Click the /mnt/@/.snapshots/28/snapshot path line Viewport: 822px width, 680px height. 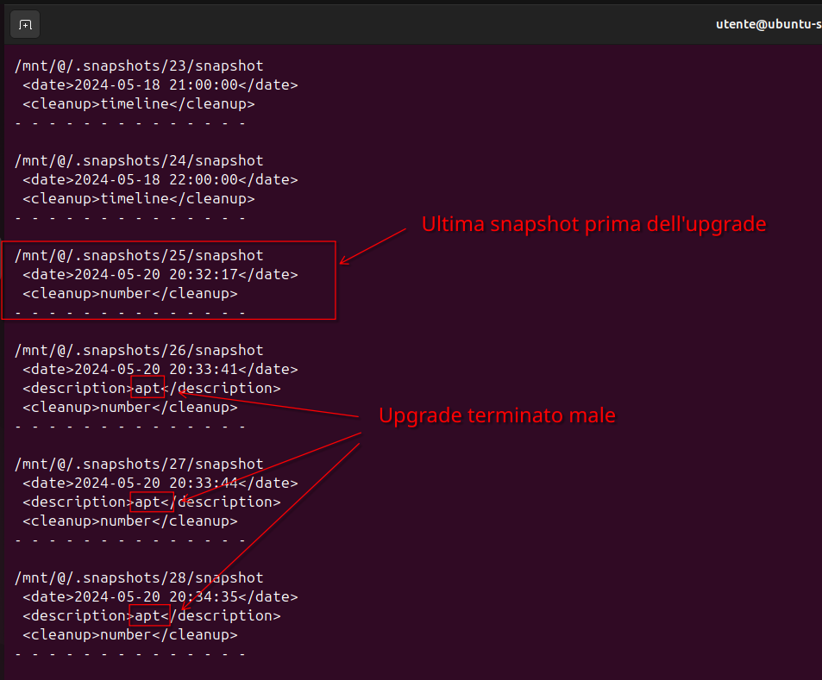point(139,577)
